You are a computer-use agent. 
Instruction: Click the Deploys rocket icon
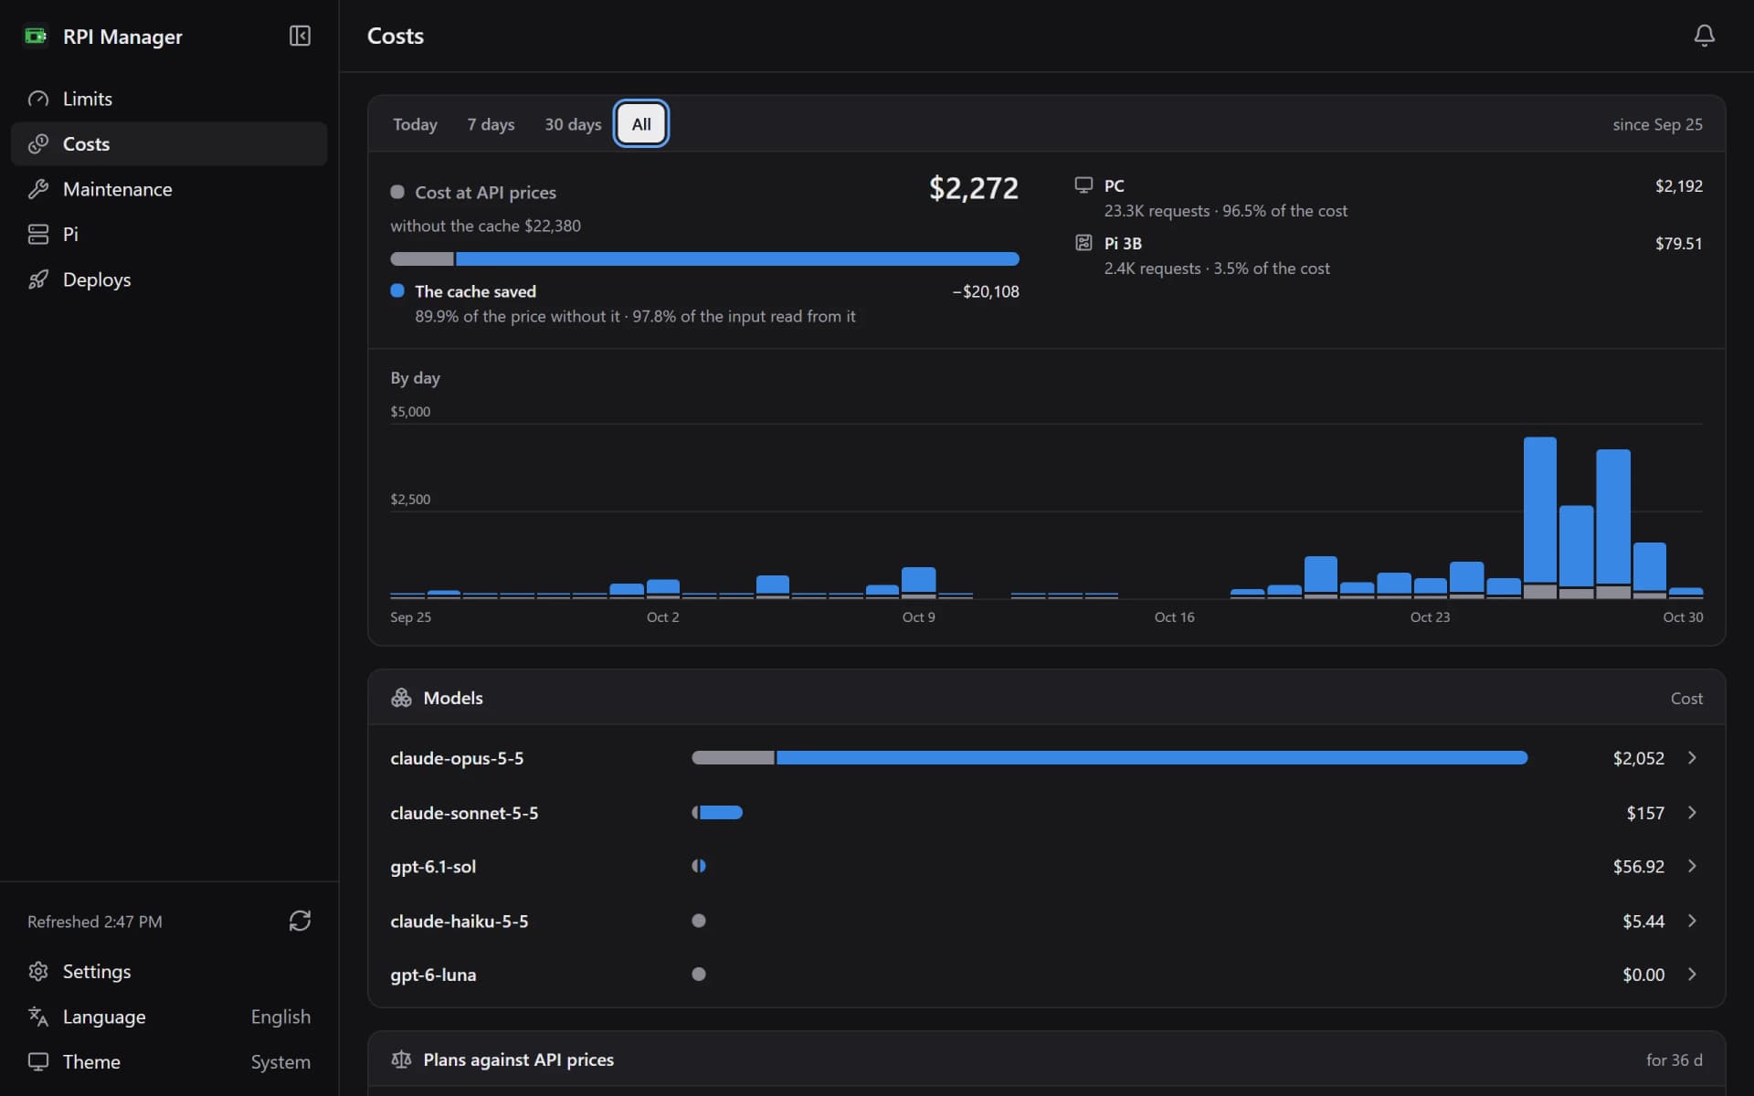point(38,279)
